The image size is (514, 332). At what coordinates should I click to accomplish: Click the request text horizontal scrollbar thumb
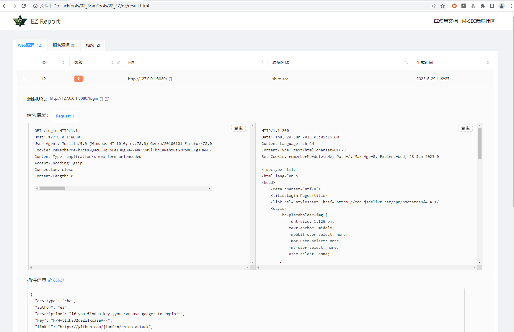52,188
